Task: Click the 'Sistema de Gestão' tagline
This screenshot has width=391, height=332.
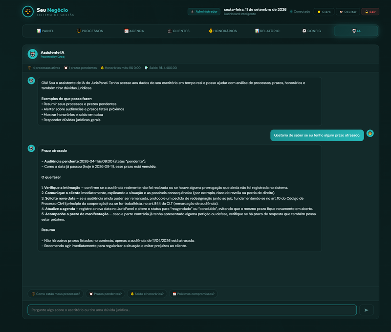Action: coord(56,15)
